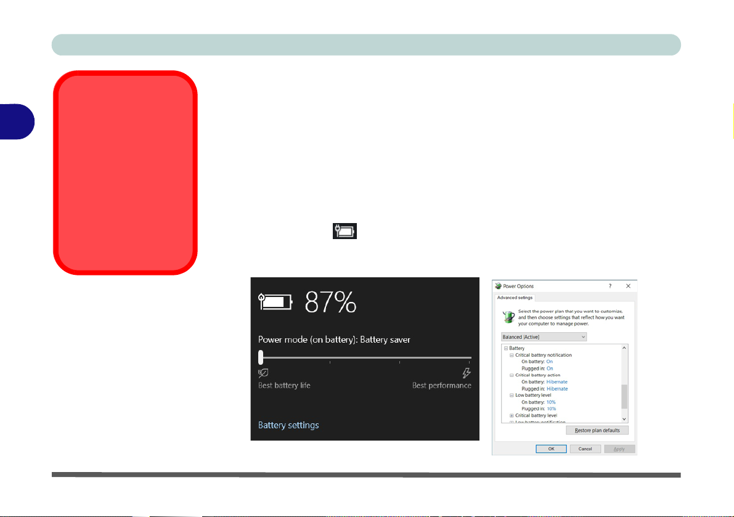734x517 pixels.
Task: Open the Balanced [Active] power plan dropdown
Action: (544, 337)
